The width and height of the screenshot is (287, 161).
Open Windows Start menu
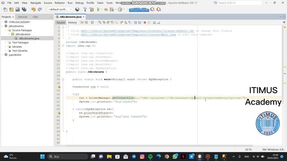43,157
